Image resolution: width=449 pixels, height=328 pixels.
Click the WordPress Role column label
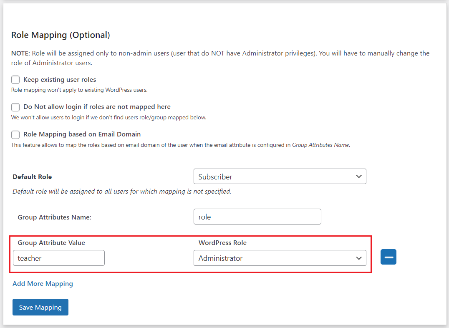(x=222, y=242)
